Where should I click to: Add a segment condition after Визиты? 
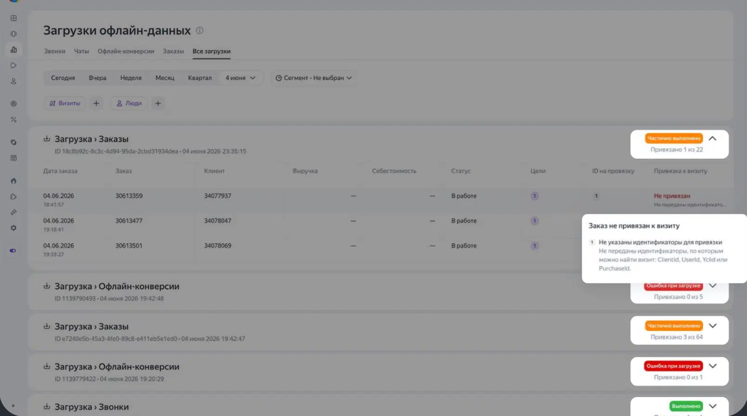click(96, 103)
